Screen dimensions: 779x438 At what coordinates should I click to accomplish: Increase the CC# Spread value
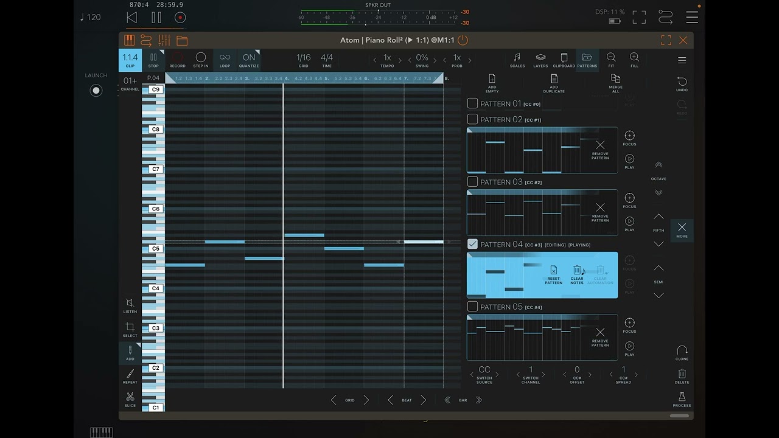coord(636,375)
